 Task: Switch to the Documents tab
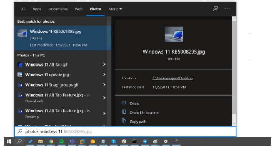click(58, 9)
